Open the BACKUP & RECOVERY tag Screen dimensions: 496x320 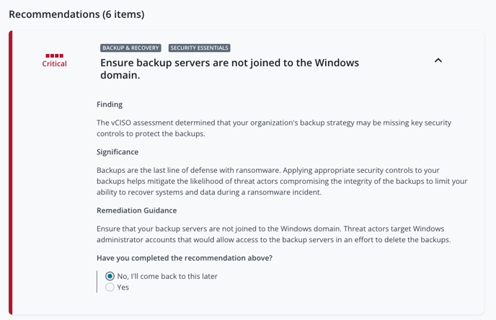coord(130,48)
